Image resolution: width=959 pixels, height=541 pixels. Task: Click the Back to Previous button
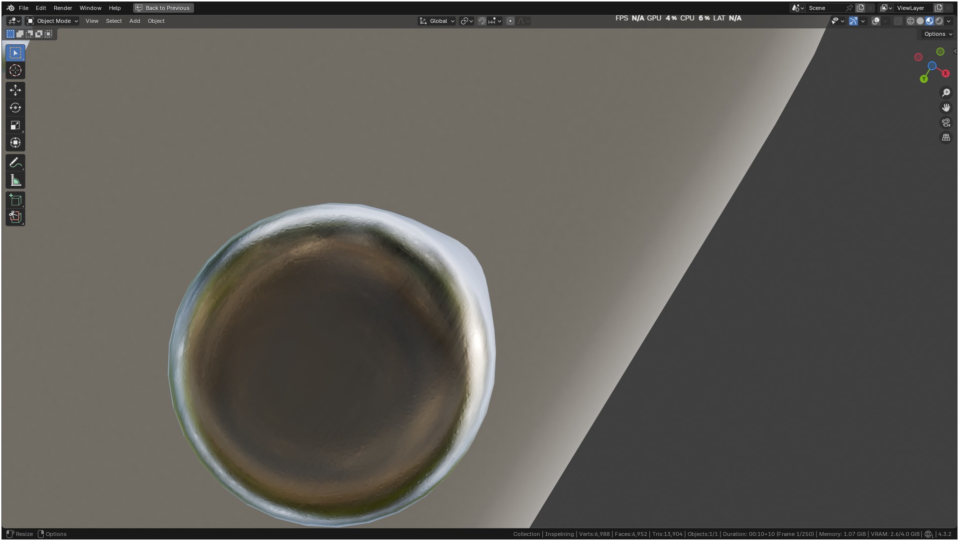(163, 8)
